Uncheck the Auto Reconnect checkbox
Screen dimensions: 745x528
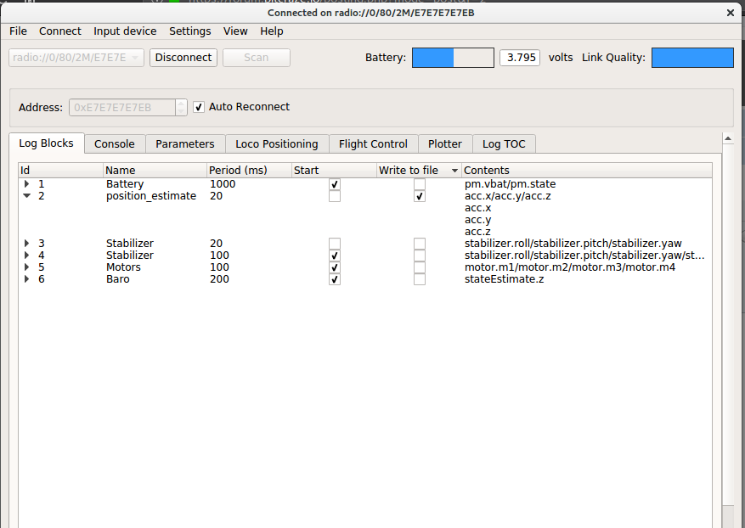click(199, 107)
